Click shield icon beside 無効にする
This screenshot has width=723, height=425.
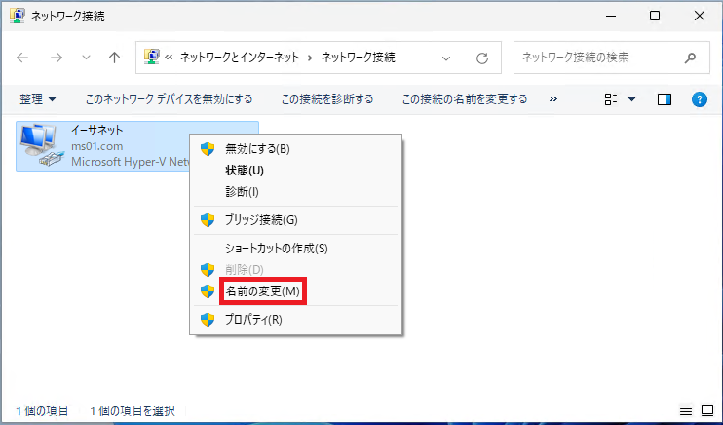208,149
